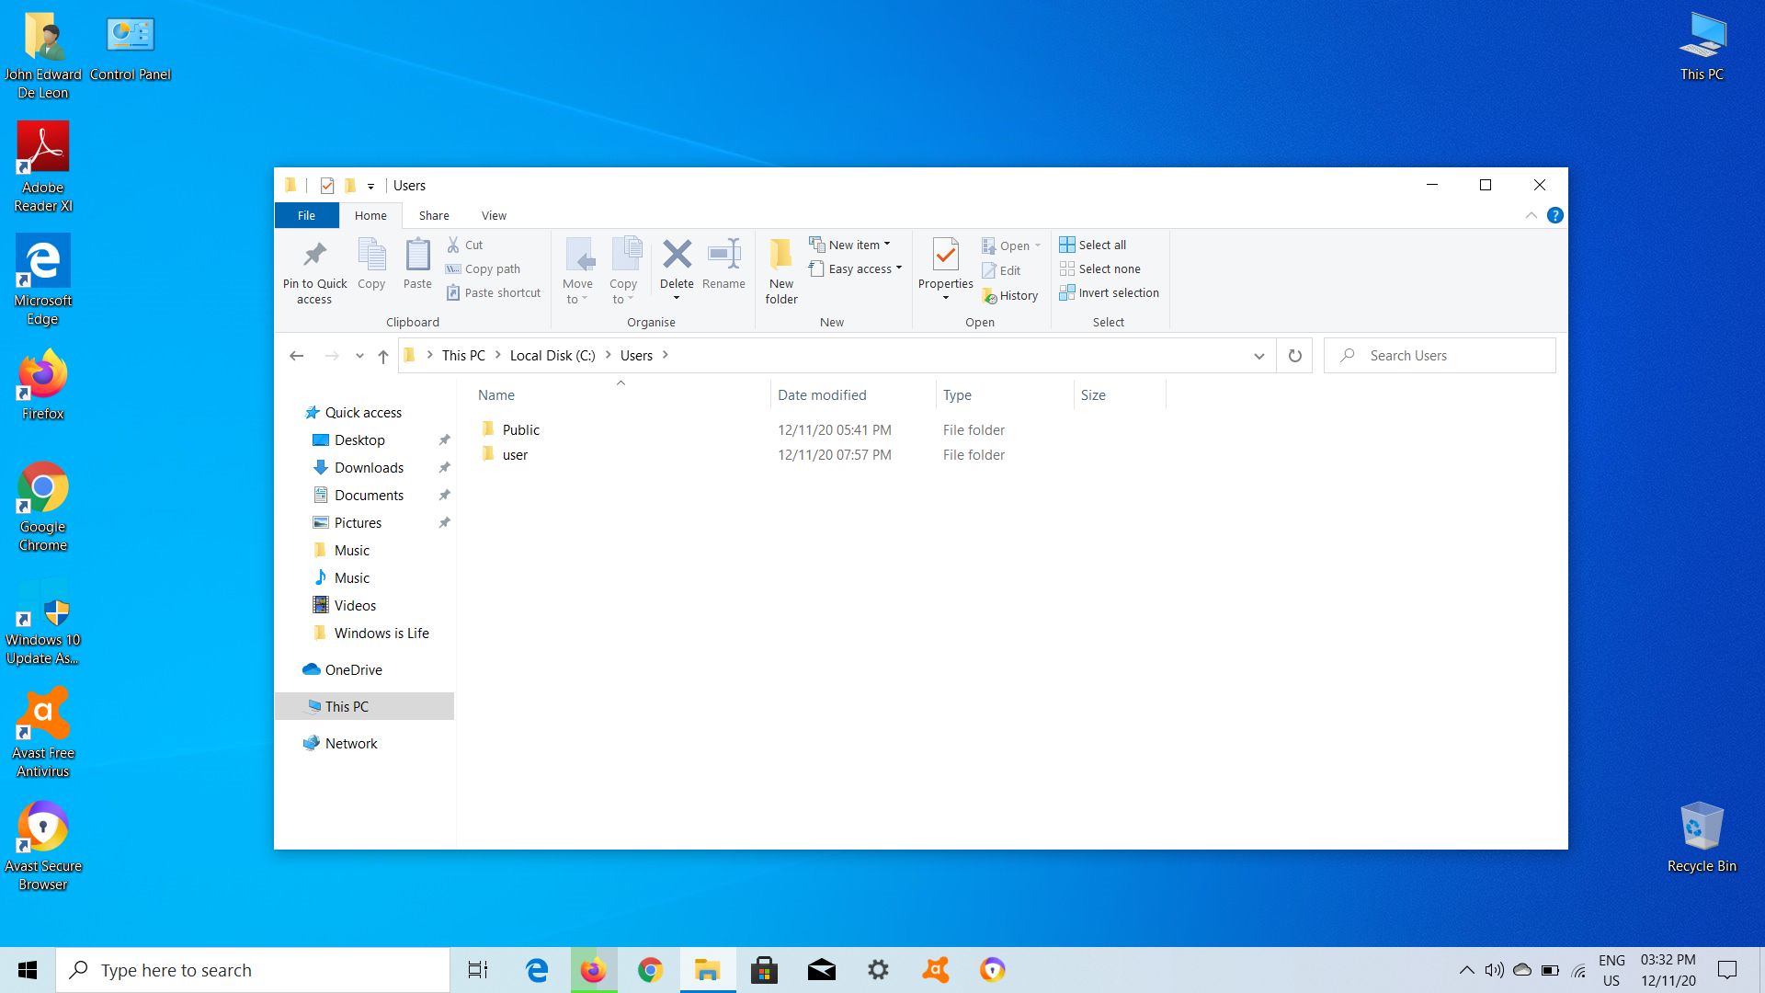Viewport: 1765px width, 993px height.
Task: Click the Cut scissors command
Action: click(x=465, y=245)
